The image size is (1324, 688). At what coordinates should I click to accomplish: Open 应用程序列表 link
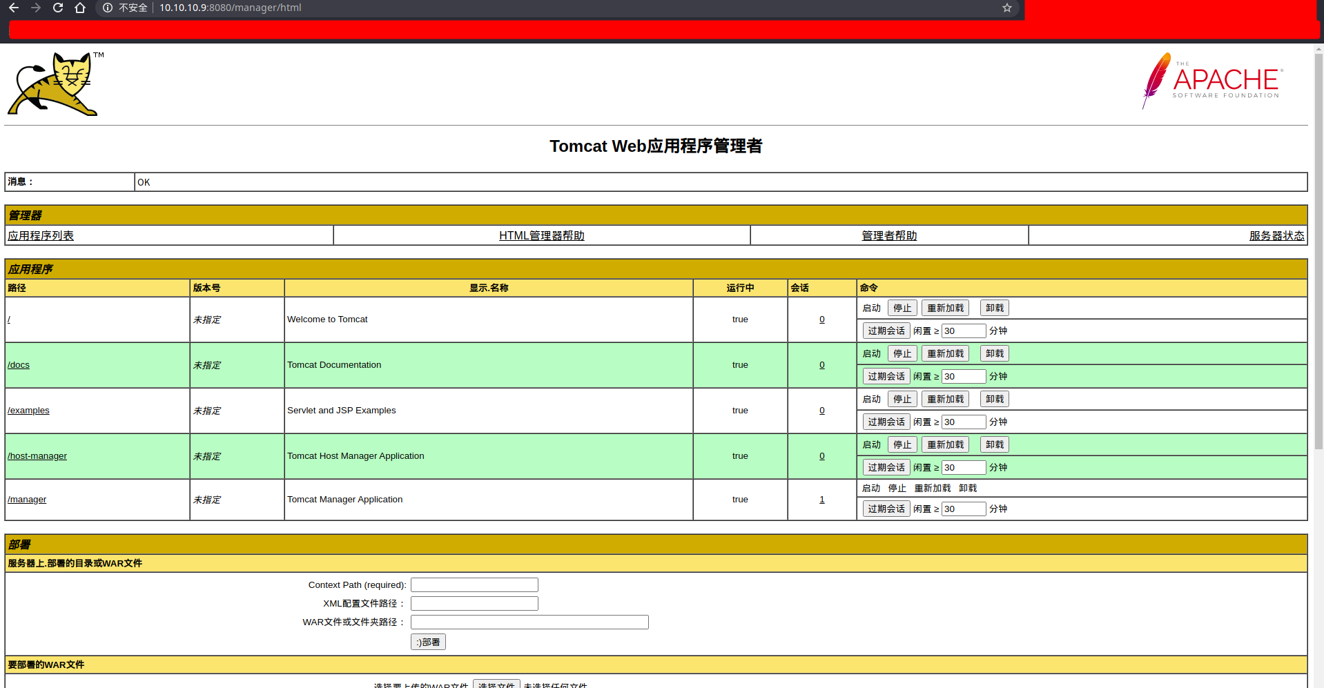coord(41,235)
